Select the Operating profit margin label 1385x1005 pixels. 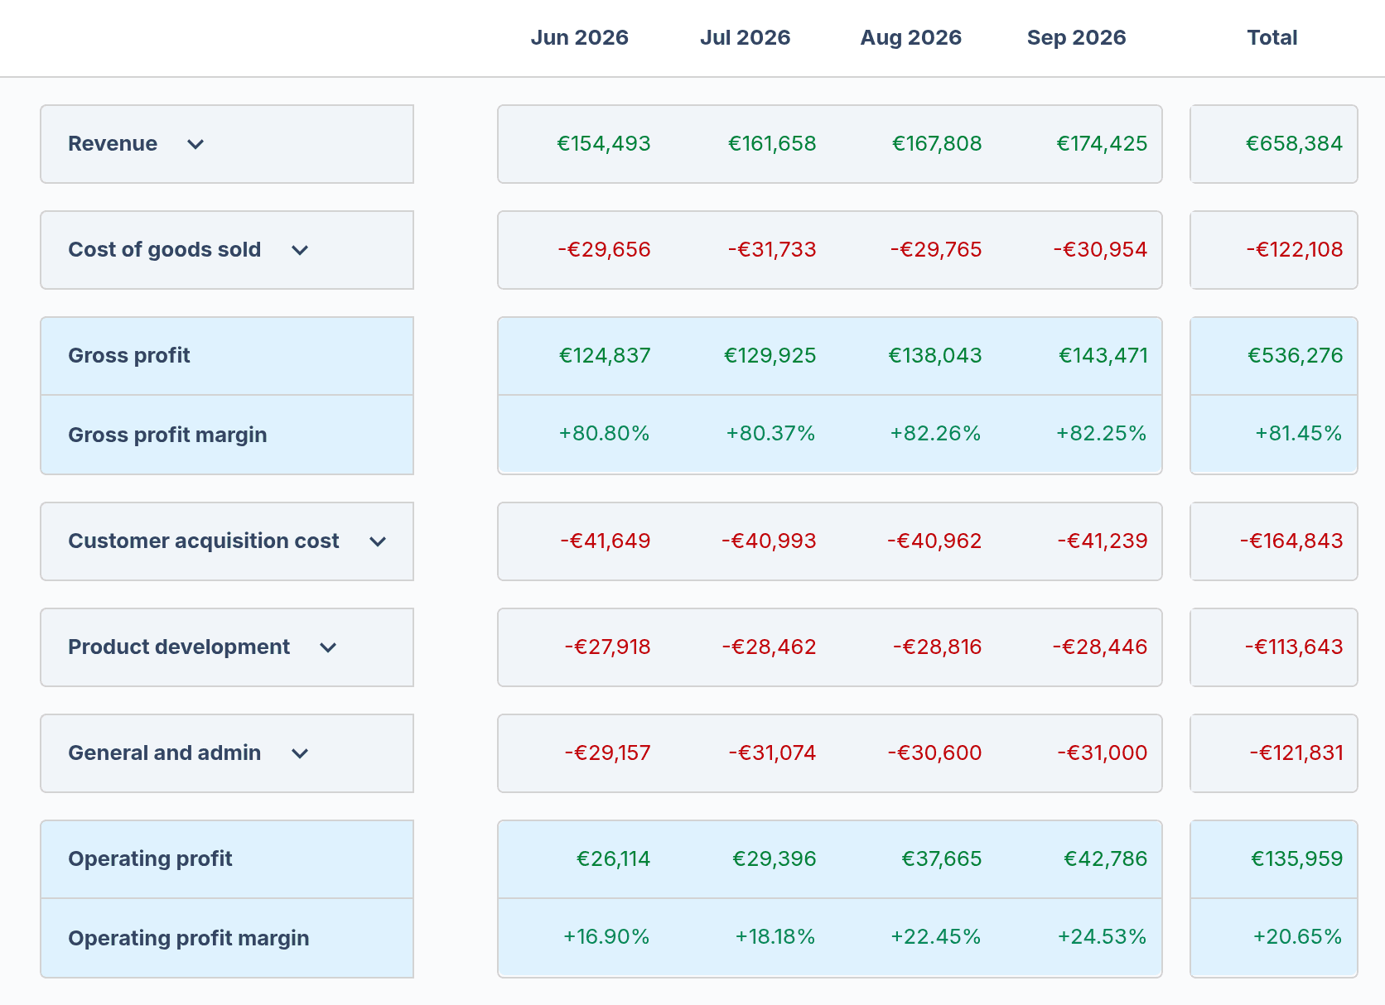[189, 938]
